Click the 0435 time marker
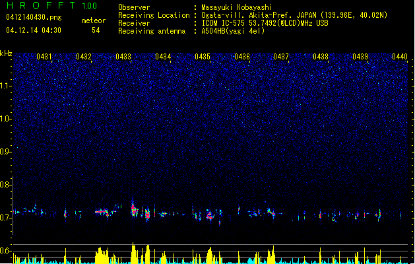Screen dimensions: 415x264 pyautogui.click(x=203, y=57)
